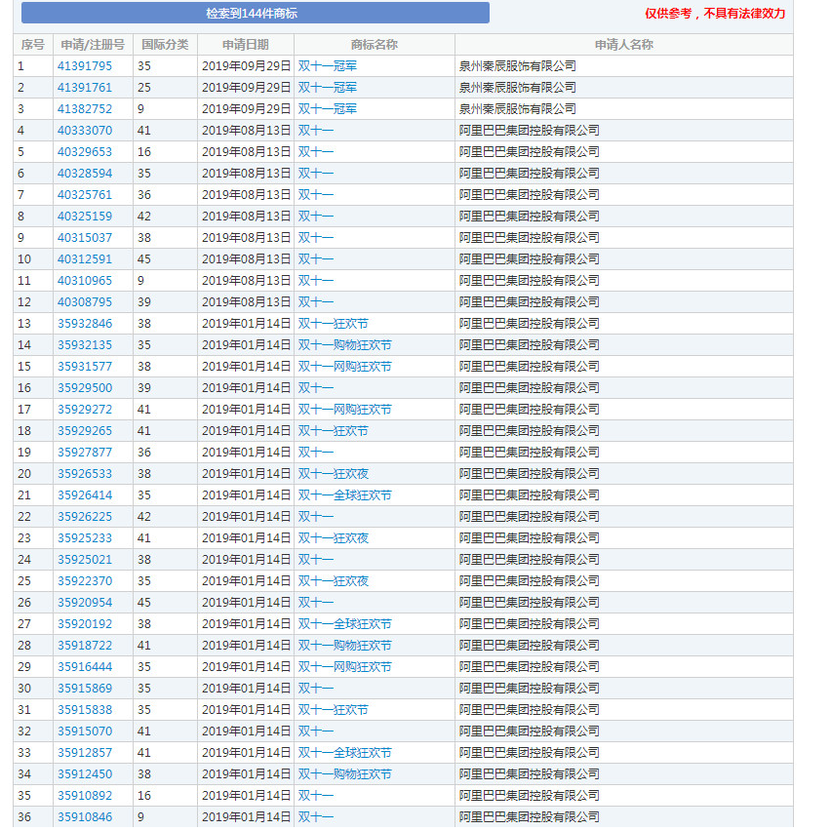This screenshot has height=830, width=831.
Task: Open registration number 35932846
Action: point(84,324)
